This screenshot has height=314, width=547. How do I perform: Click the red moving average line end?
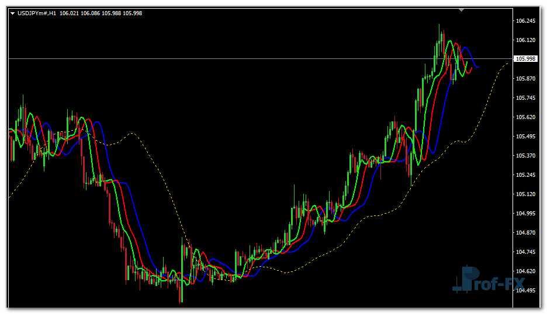pyautogui.click(x=471, y=68)
